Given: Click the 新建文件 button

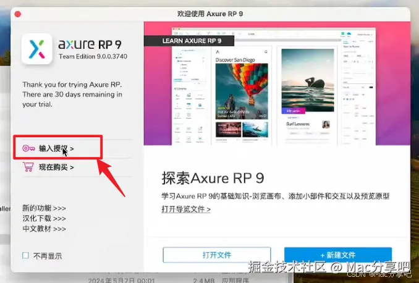Looking at the screenshot, I should click(x=338, y=255).
